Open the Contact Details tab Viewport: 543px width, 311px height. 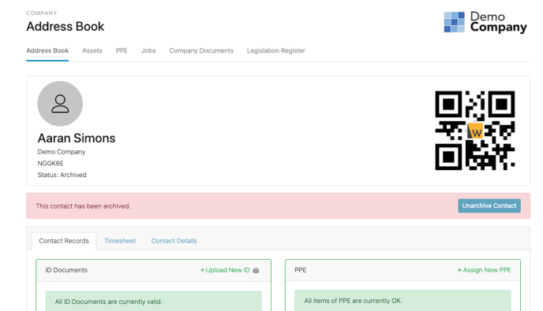pyautogui.click(x=174, y=241)
